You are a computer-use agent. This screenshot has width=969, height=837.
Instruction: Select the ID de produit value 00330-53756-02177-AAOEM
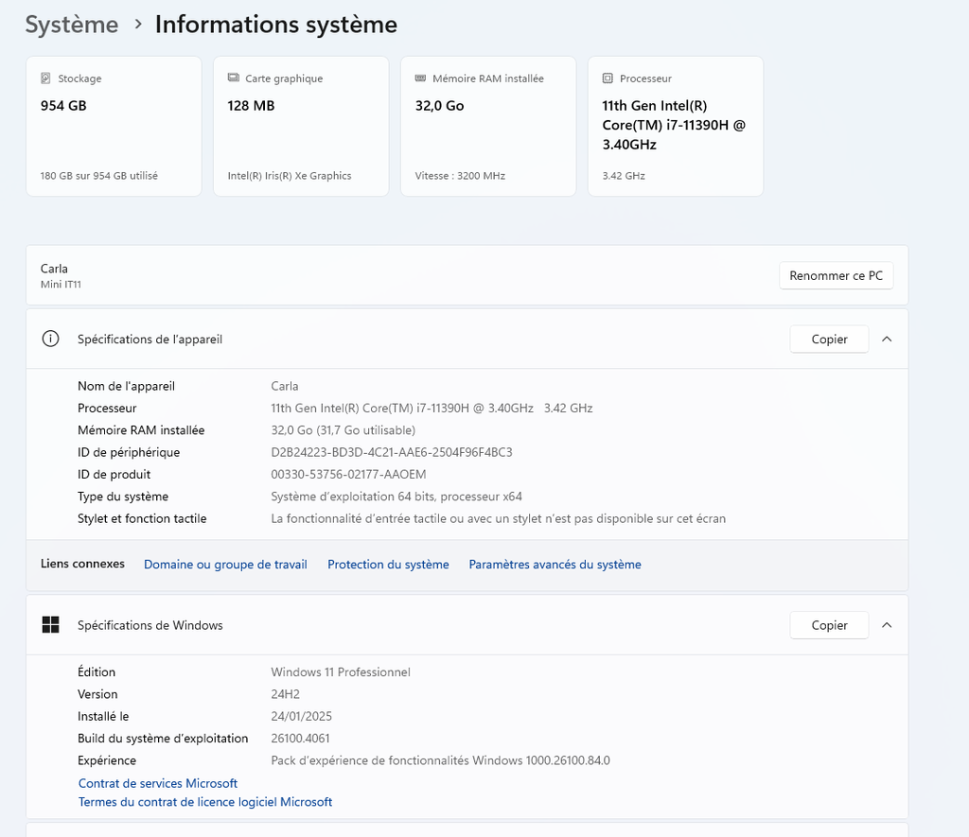pyautogui.click(x=348, y=474)
